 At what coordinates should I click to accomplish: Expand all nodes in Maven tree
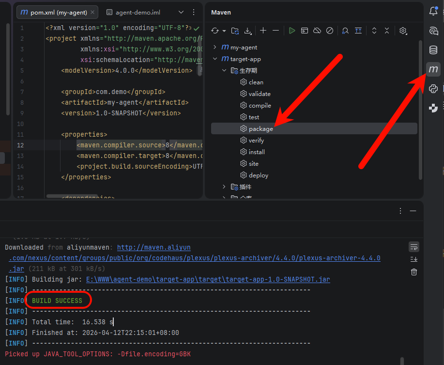coord(374,31)
